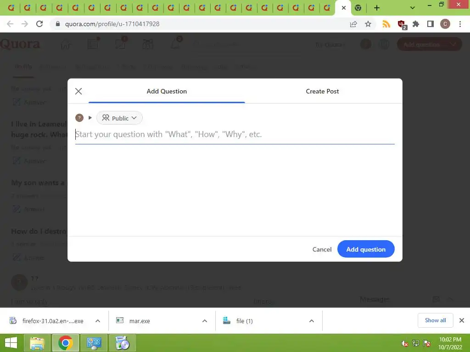Open the Chrome profile avatar C
470x352 pixels.
point(445,24)
